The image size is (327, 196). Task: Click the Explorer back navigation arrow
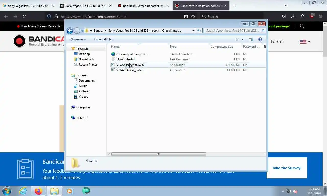pos(70,31)
